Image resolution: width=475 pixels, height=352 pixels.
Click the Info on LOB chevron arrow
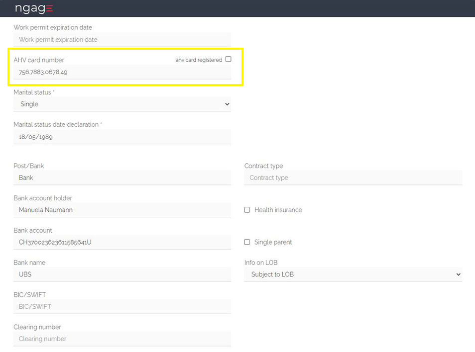[458, 274]
